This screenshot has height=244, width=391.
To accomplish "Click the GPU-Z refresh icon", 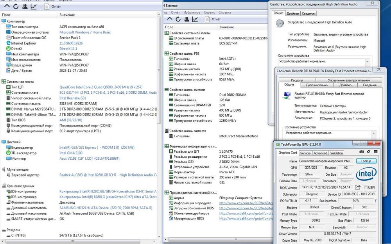I will [369, 151].
